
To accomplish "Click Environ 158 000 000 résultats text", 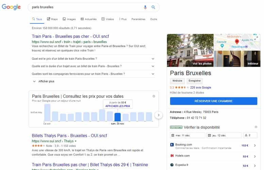I will pos(62,28).
